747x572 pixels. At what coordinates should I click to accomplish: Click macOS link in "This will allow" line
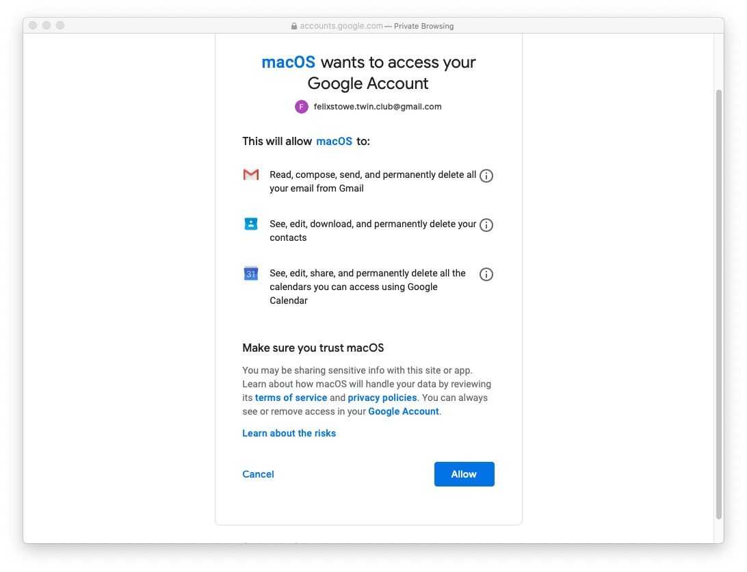pyautogui.click(x=334, y=142)
